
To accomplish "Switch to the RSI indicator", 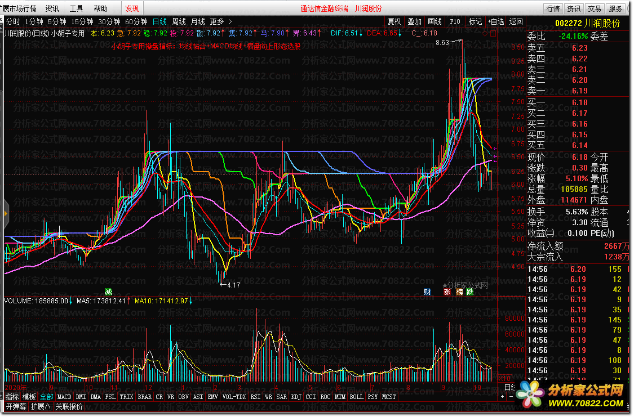I will 255,397.
